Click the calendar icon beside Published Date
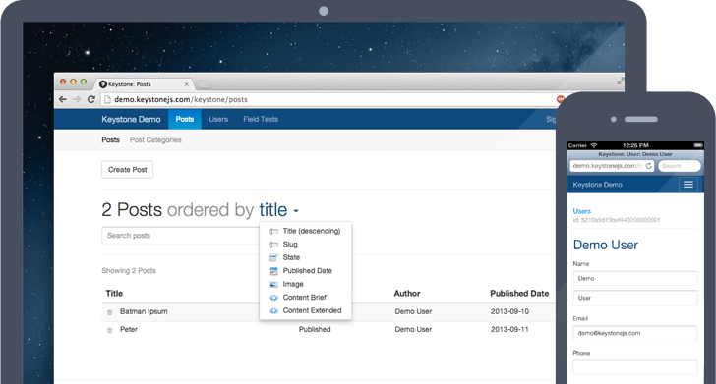This screenshot has height=384, width=716. [273, 271]
